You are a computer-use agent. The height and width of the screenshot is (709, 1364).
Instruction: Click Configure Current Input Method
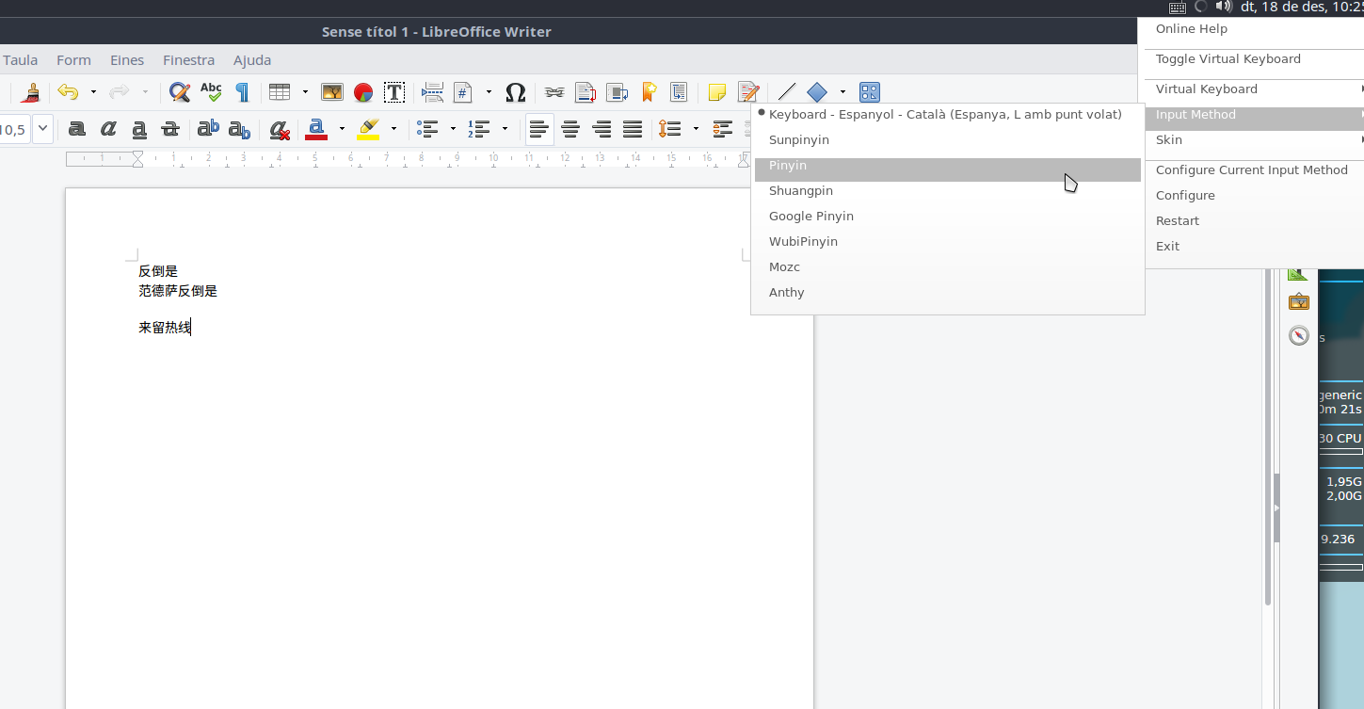tap(1251, 170)
